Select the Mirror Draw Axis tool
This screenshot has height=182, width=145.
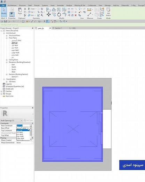[x=64, y=9]
